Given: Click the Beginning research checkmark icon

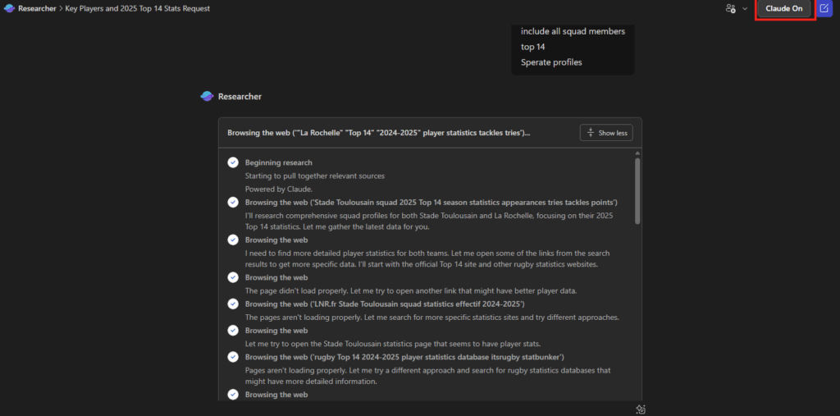Looking at the screenshot, I should [233, 162].
